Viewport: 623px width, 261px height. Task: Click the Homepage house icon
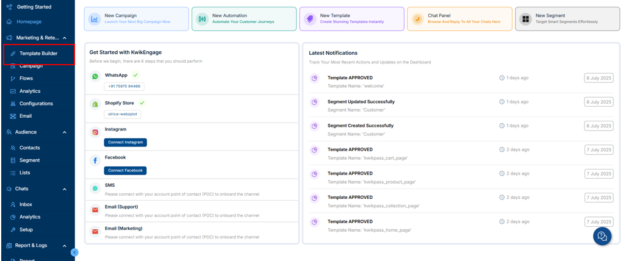click(9, 22)
